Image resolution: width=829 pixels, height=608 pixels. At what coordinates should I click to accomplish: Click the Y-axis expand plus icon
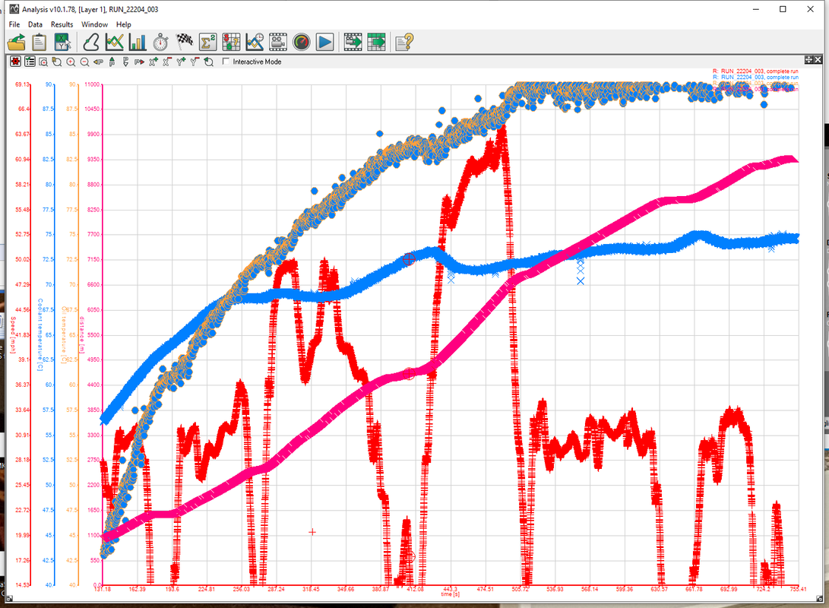pyautogui.click(x=181, y=62)
